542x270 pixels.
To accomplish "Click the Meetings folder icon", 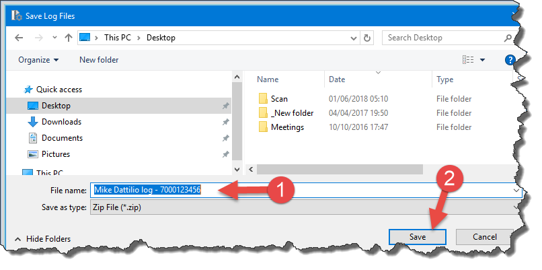I will coord(263,127).
